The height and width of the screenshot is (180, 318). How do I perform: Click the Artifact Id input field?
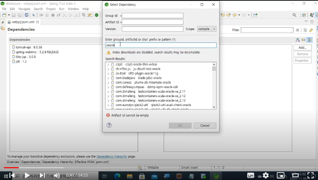153,22
